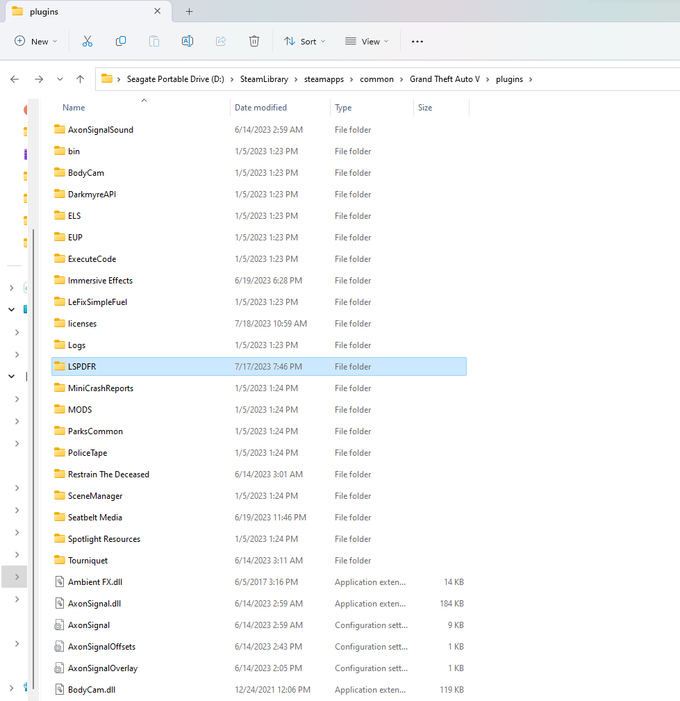The width and height of the screenshot is (680, 701).
Task: Click the Paste clipboard icon
Action: pyautogui.click(x=154, y=42)
